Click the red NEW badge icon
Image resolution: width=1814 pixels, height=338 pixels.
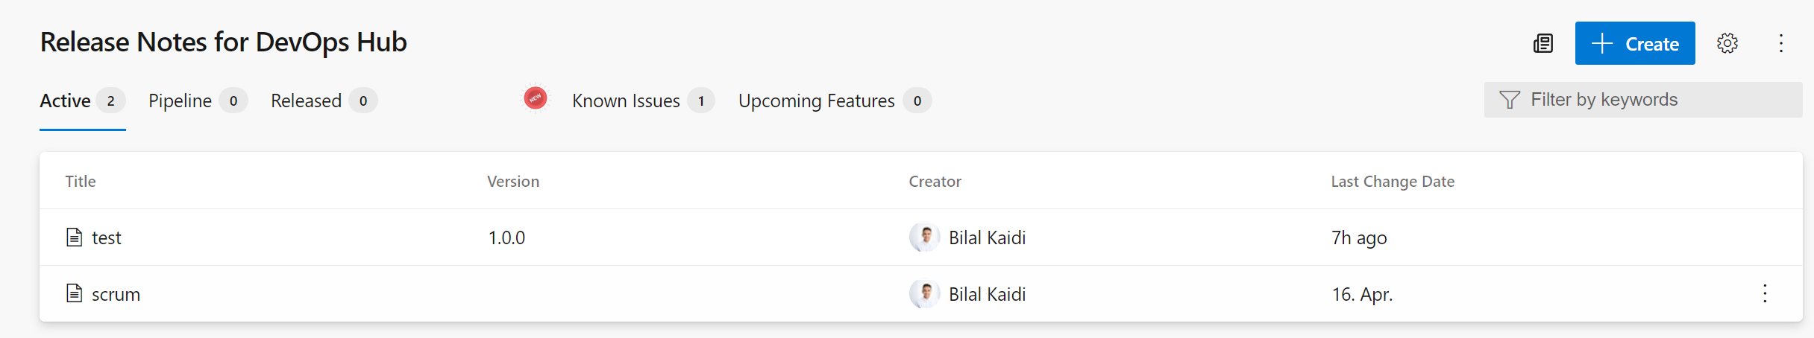point(536,98)
